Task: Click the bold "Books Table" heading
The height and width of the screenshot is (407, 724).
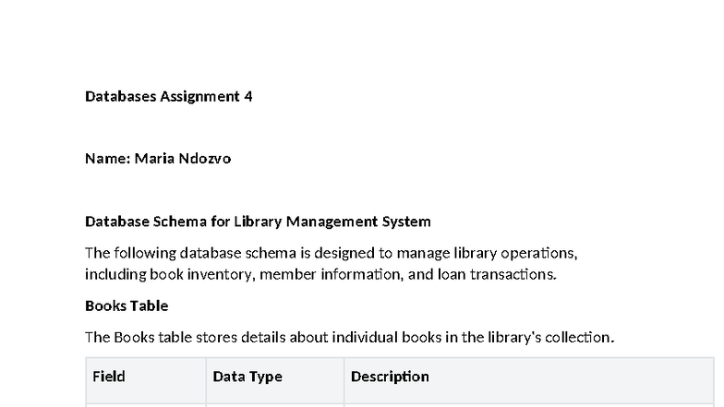Action: 127,305
